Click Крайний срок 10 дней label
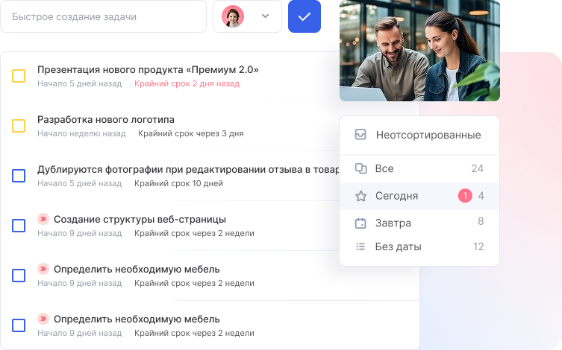 point(178,183)
